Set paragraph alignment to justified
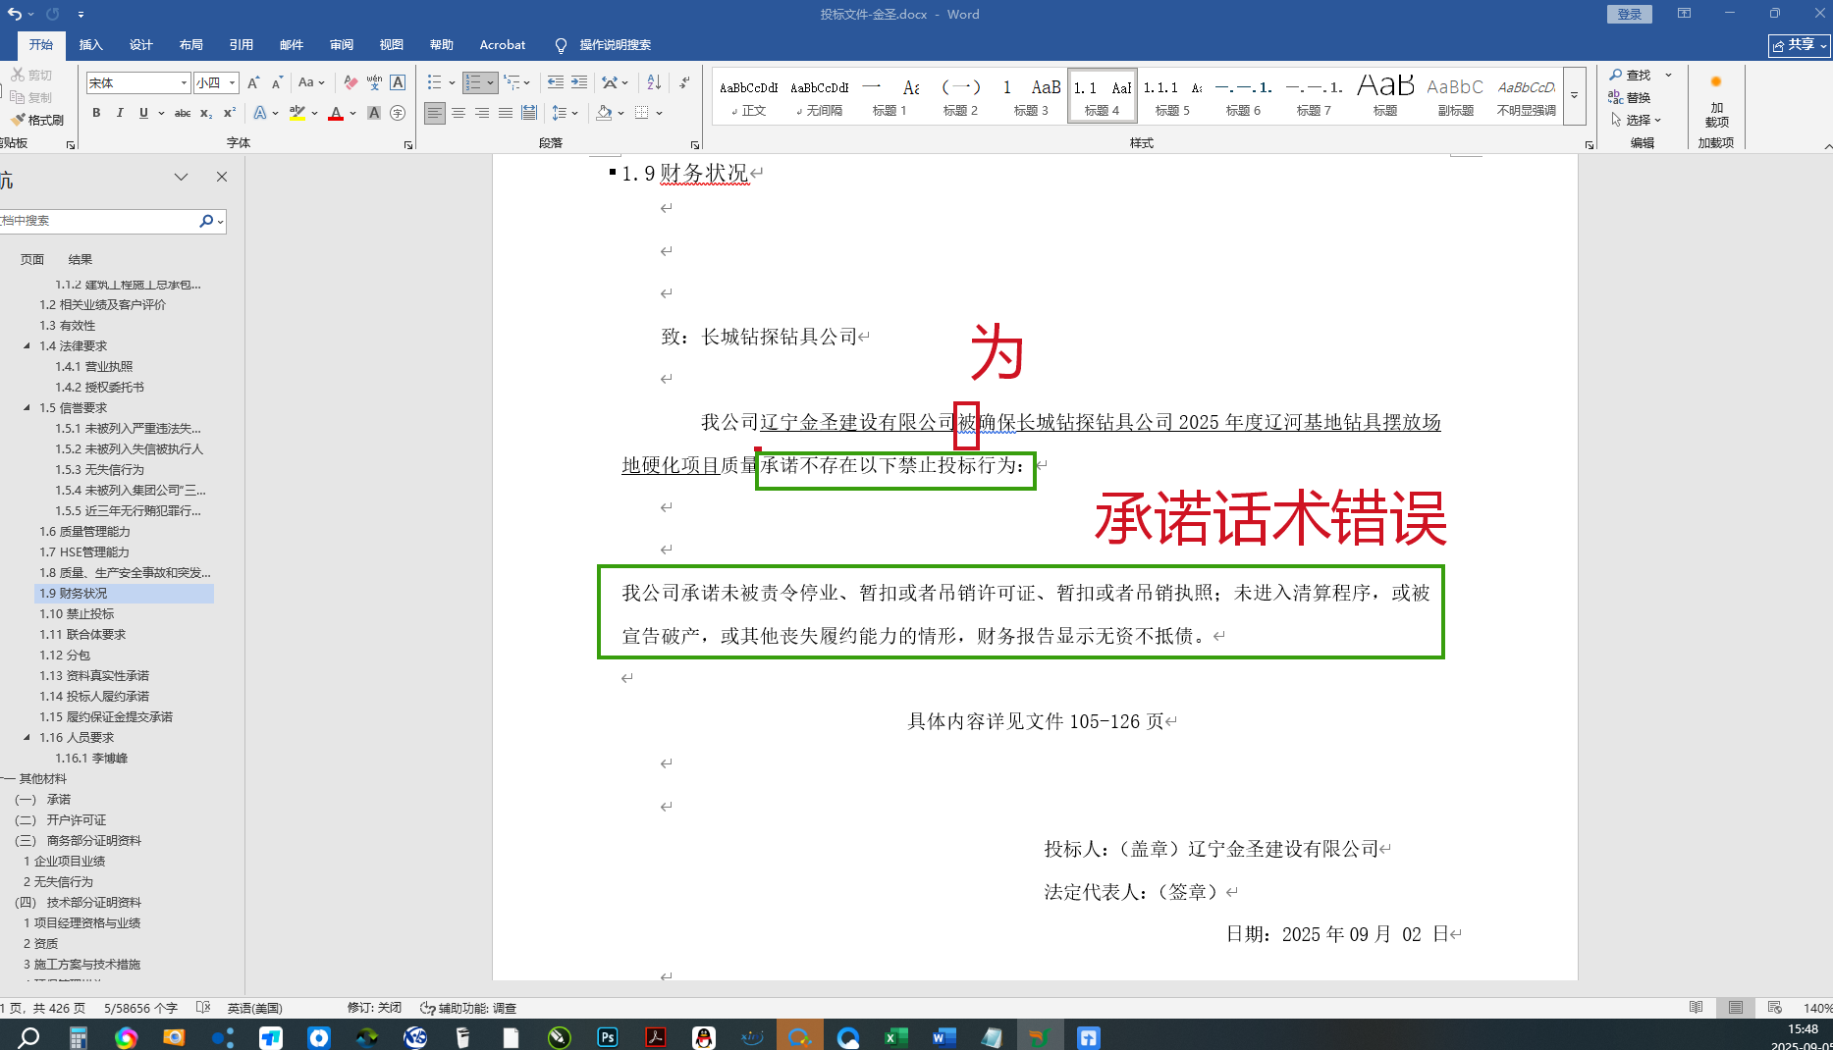The width and height of the screenshot is (1833, 1050). (x=506, y=113)
